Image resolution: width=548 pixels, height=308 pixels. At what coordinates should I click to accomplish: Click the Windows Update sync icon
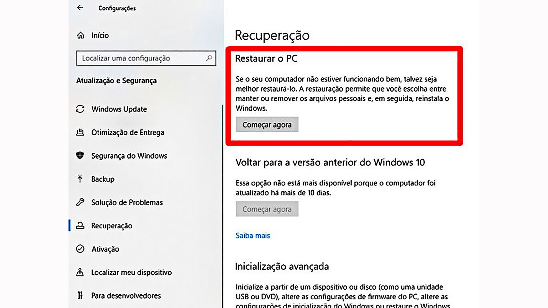pyautogui.click(x=80, y=109)
